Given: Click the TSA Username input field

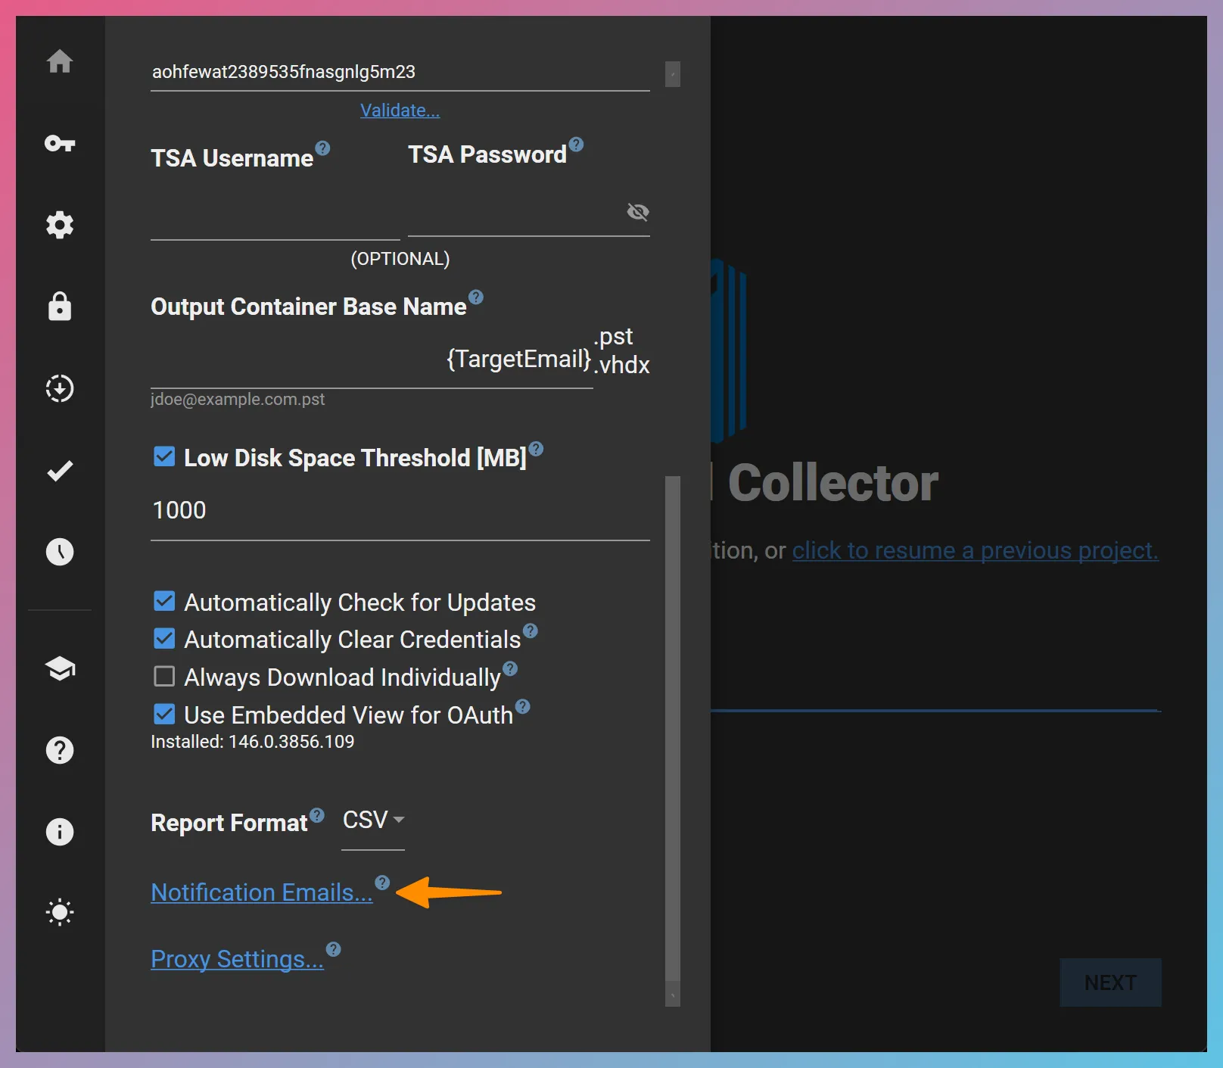Looking at the screenshot, I should 275,220.
